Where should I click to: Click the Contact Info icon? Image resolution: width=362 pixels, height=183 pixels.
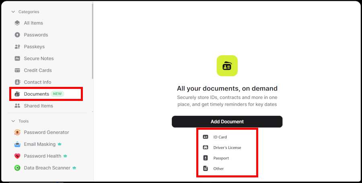[17, 82]
